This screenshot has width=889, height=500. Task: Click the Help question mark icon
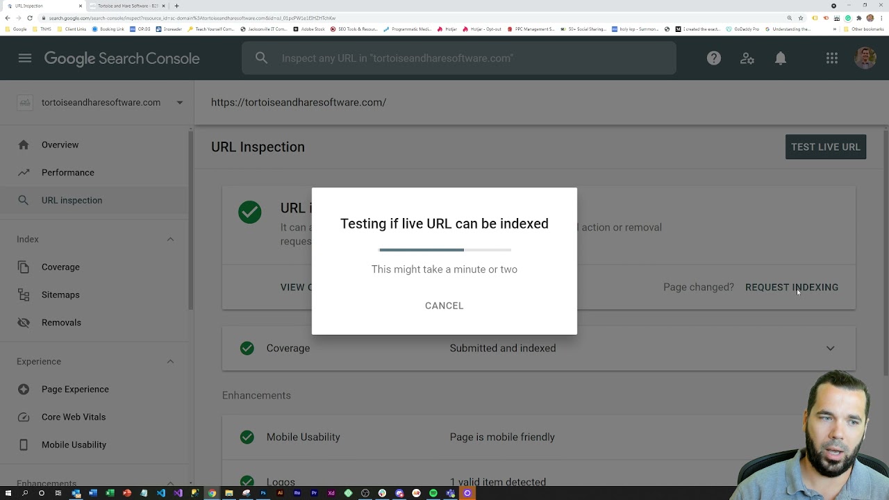click(714, 58)
